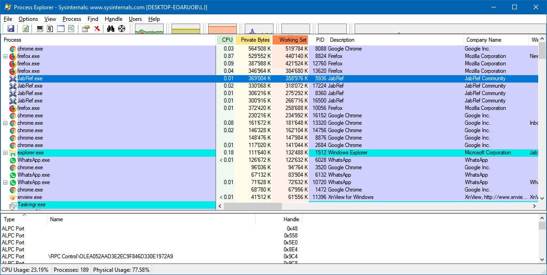Click the xnview.exe process icon

[13, 197]
